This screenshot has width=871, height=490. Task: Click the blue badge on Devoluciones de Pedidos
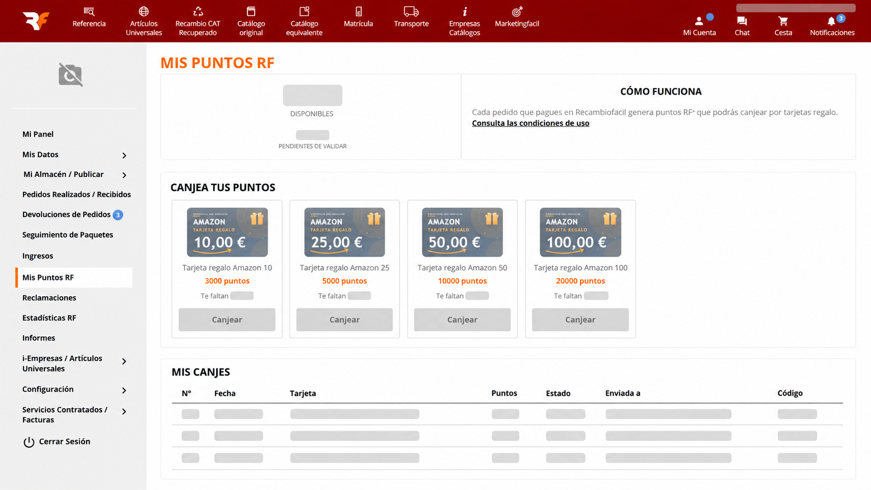[118, 215]
